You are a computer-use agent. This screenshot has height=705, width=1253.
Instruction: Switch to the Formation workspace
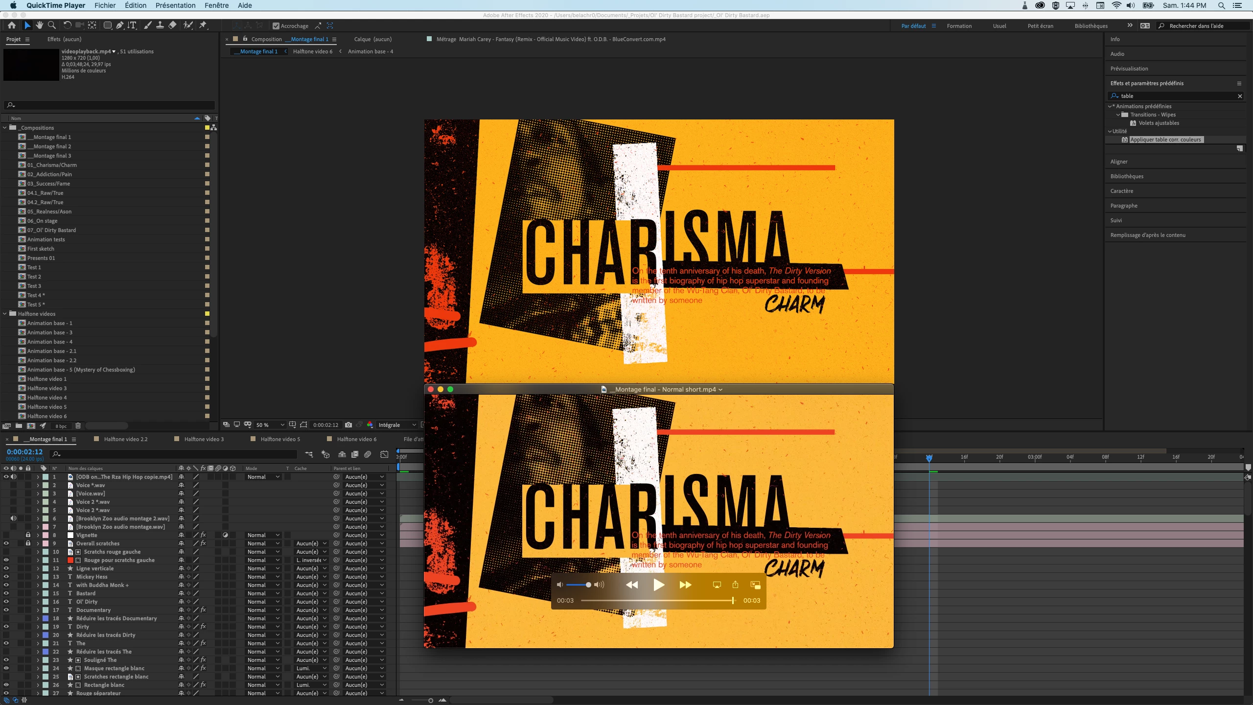coord(959,26)
